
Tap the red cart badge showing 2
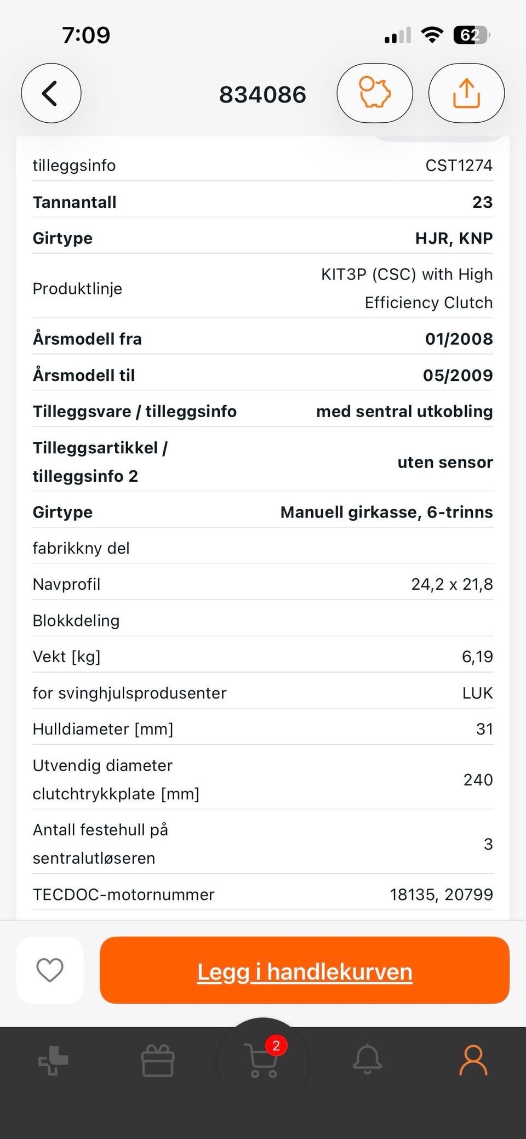pos(276,1045)
